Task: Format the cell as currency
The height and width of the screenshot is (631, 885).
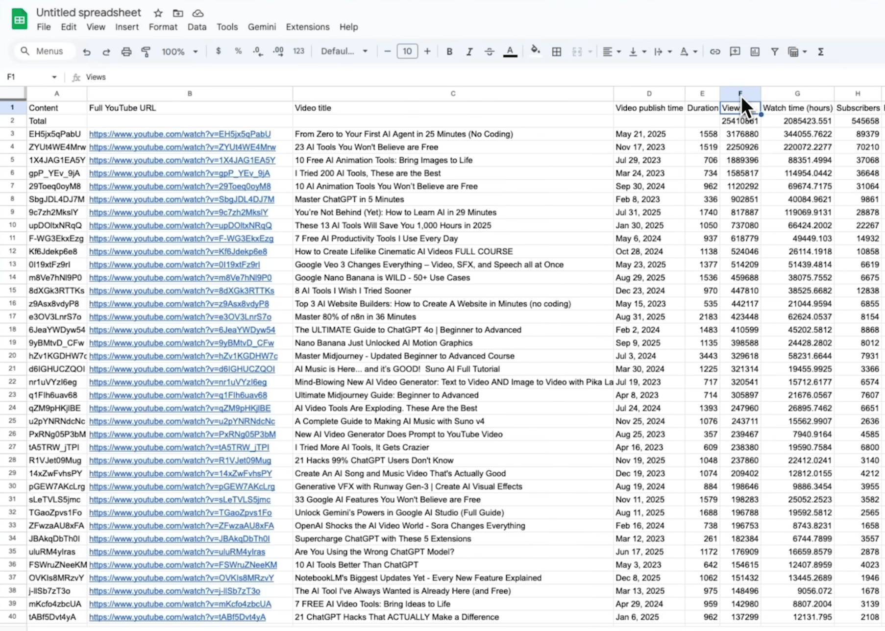Action: 218,51
